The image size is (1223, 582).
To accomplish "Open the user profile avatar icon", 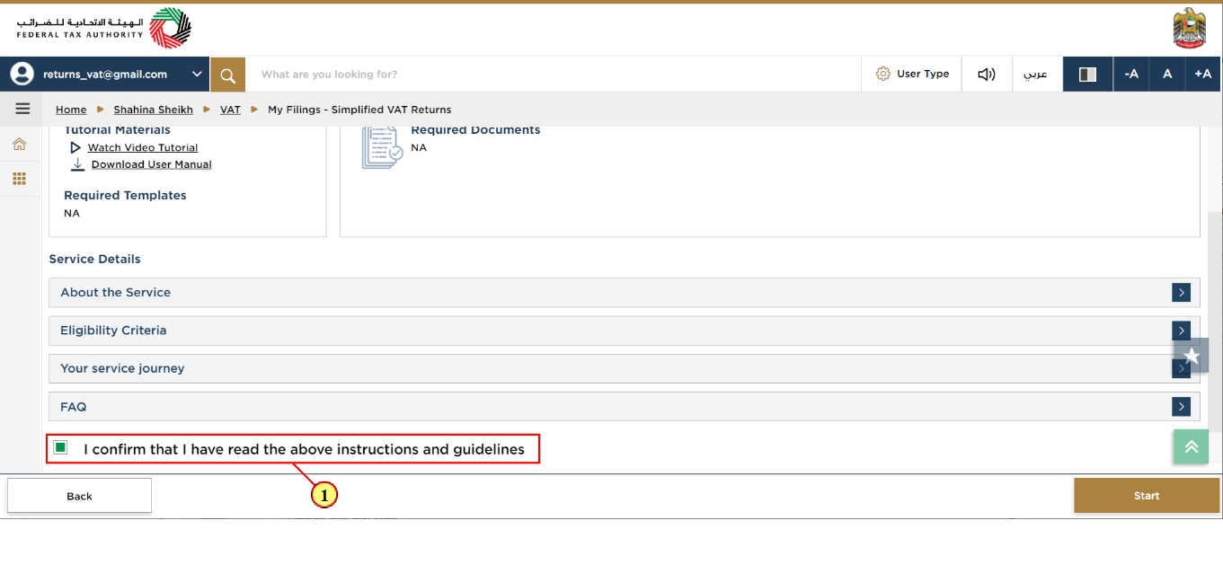I will point(22,75).
